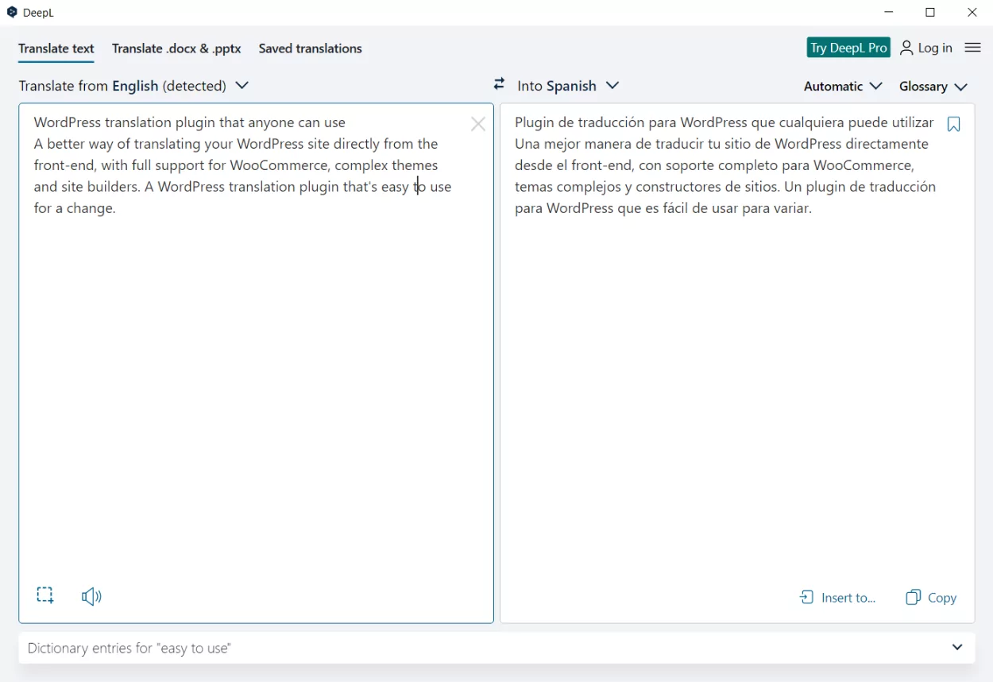Click Try DeepL Pro button
Screen dimensions: 993x682
pos(848,48)
